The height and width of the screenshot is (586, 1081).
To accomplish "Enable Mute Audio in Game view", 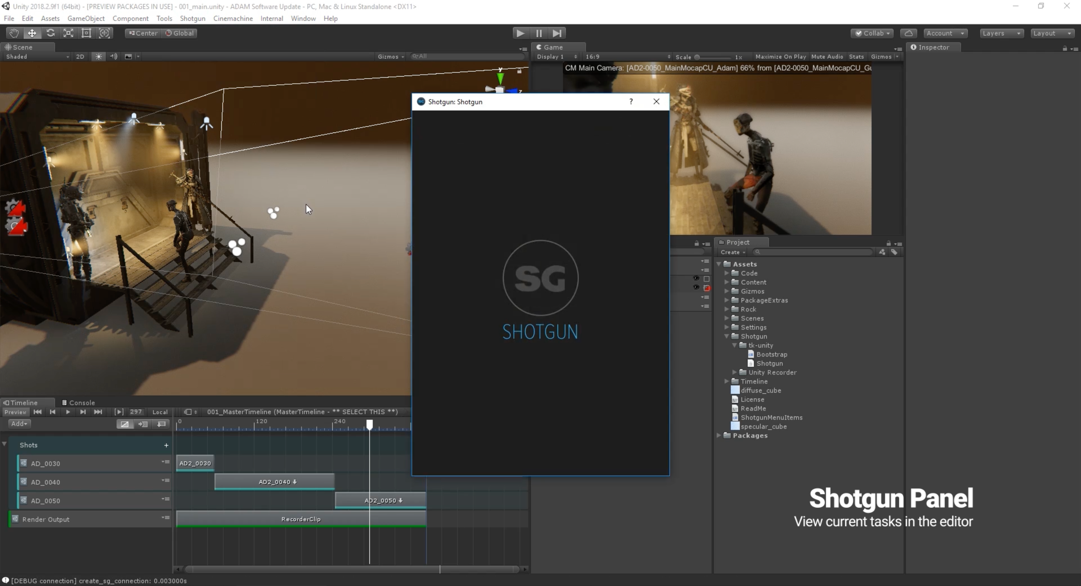I will coord(827,57).
